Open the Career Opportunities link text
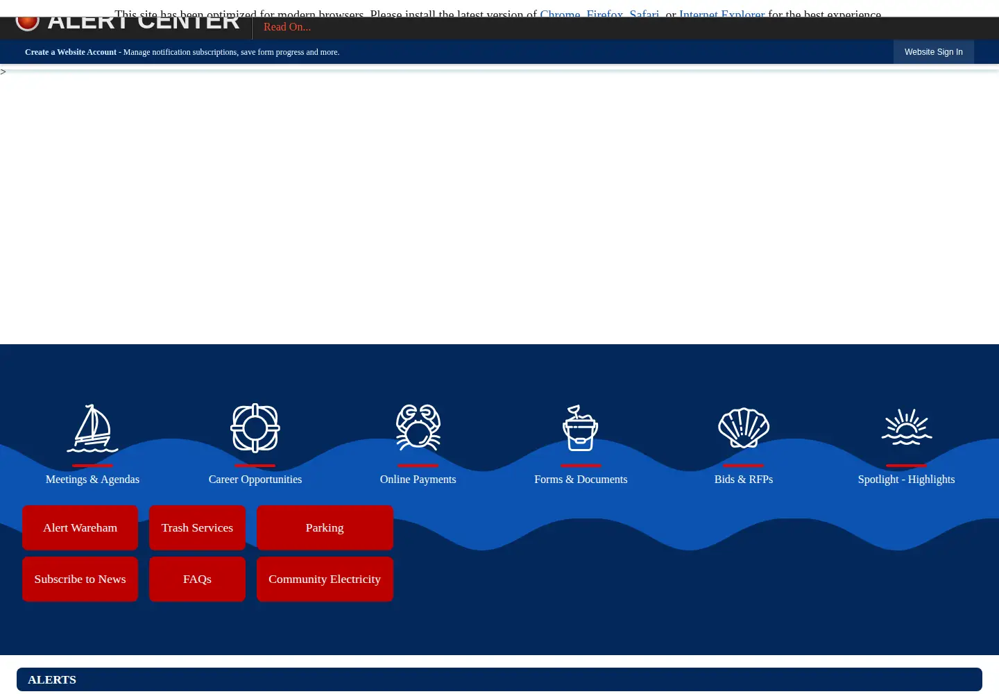The image size is (999, 694). [x=255, y=480]
